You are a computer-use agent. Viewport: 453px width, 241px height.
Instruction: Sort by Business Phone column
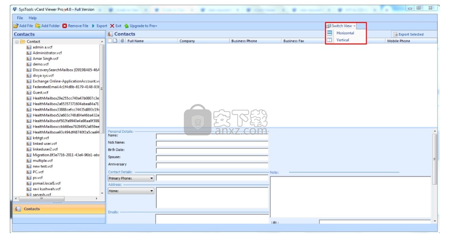[x=255, y=41]
